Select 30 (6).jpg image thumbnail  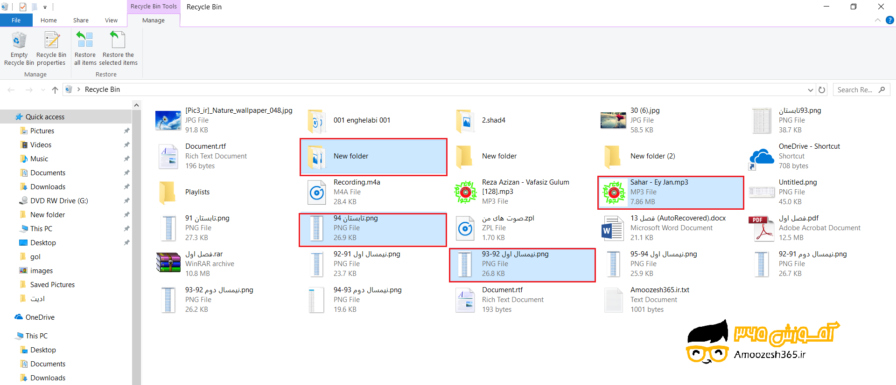coord(613,120)
